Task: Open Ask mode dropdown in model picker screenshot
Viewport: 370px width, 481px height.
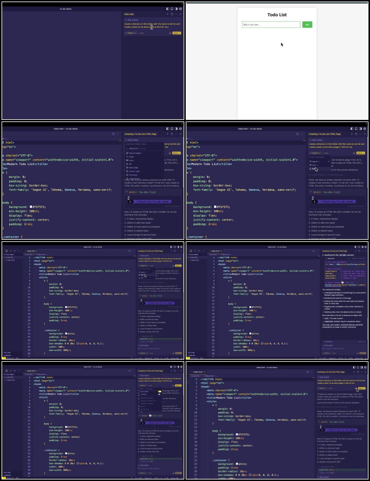Action: [x=143, y=386]
